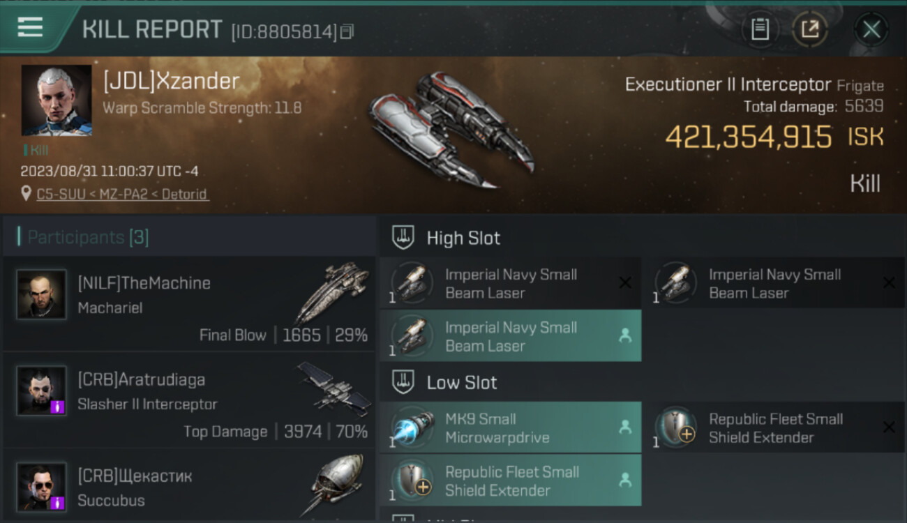907x523 pixels.
Task: View Xzander's character portrait
Action: (x=57, y=100)
